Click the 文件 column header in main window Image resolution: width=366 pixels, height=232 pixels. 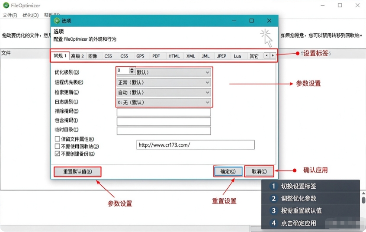pyautogui.click(x=6, y=53)
